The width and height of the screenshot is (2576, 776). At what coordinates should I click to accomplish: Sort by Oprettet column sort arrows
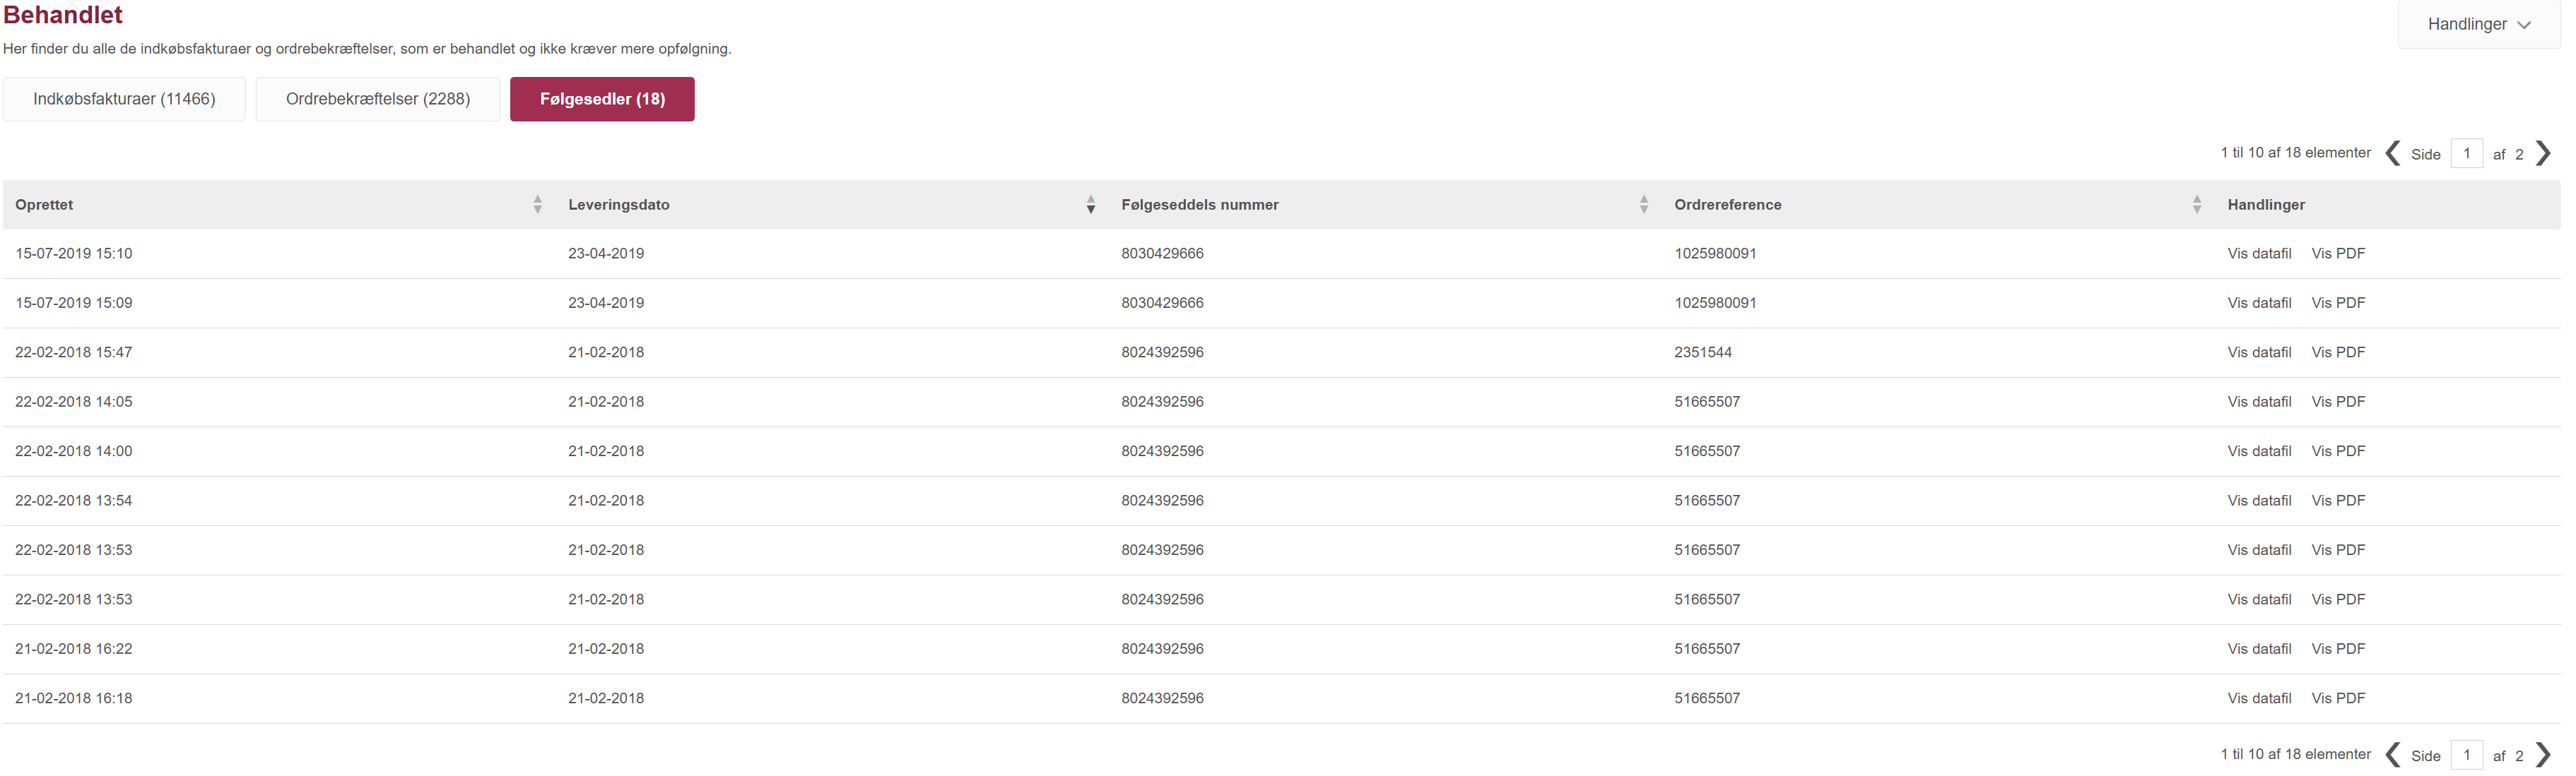[x=538, y=205]
